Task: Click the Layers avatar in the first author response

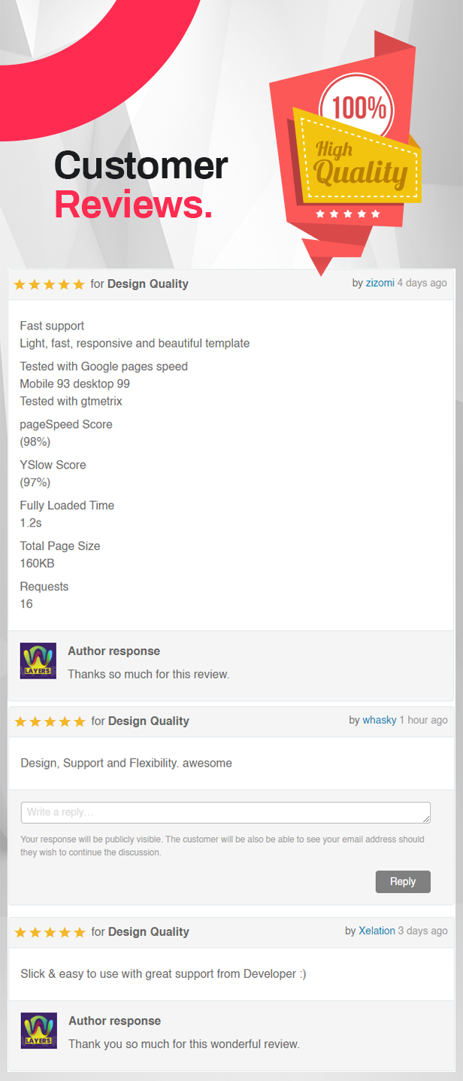Action: (38, 661)
